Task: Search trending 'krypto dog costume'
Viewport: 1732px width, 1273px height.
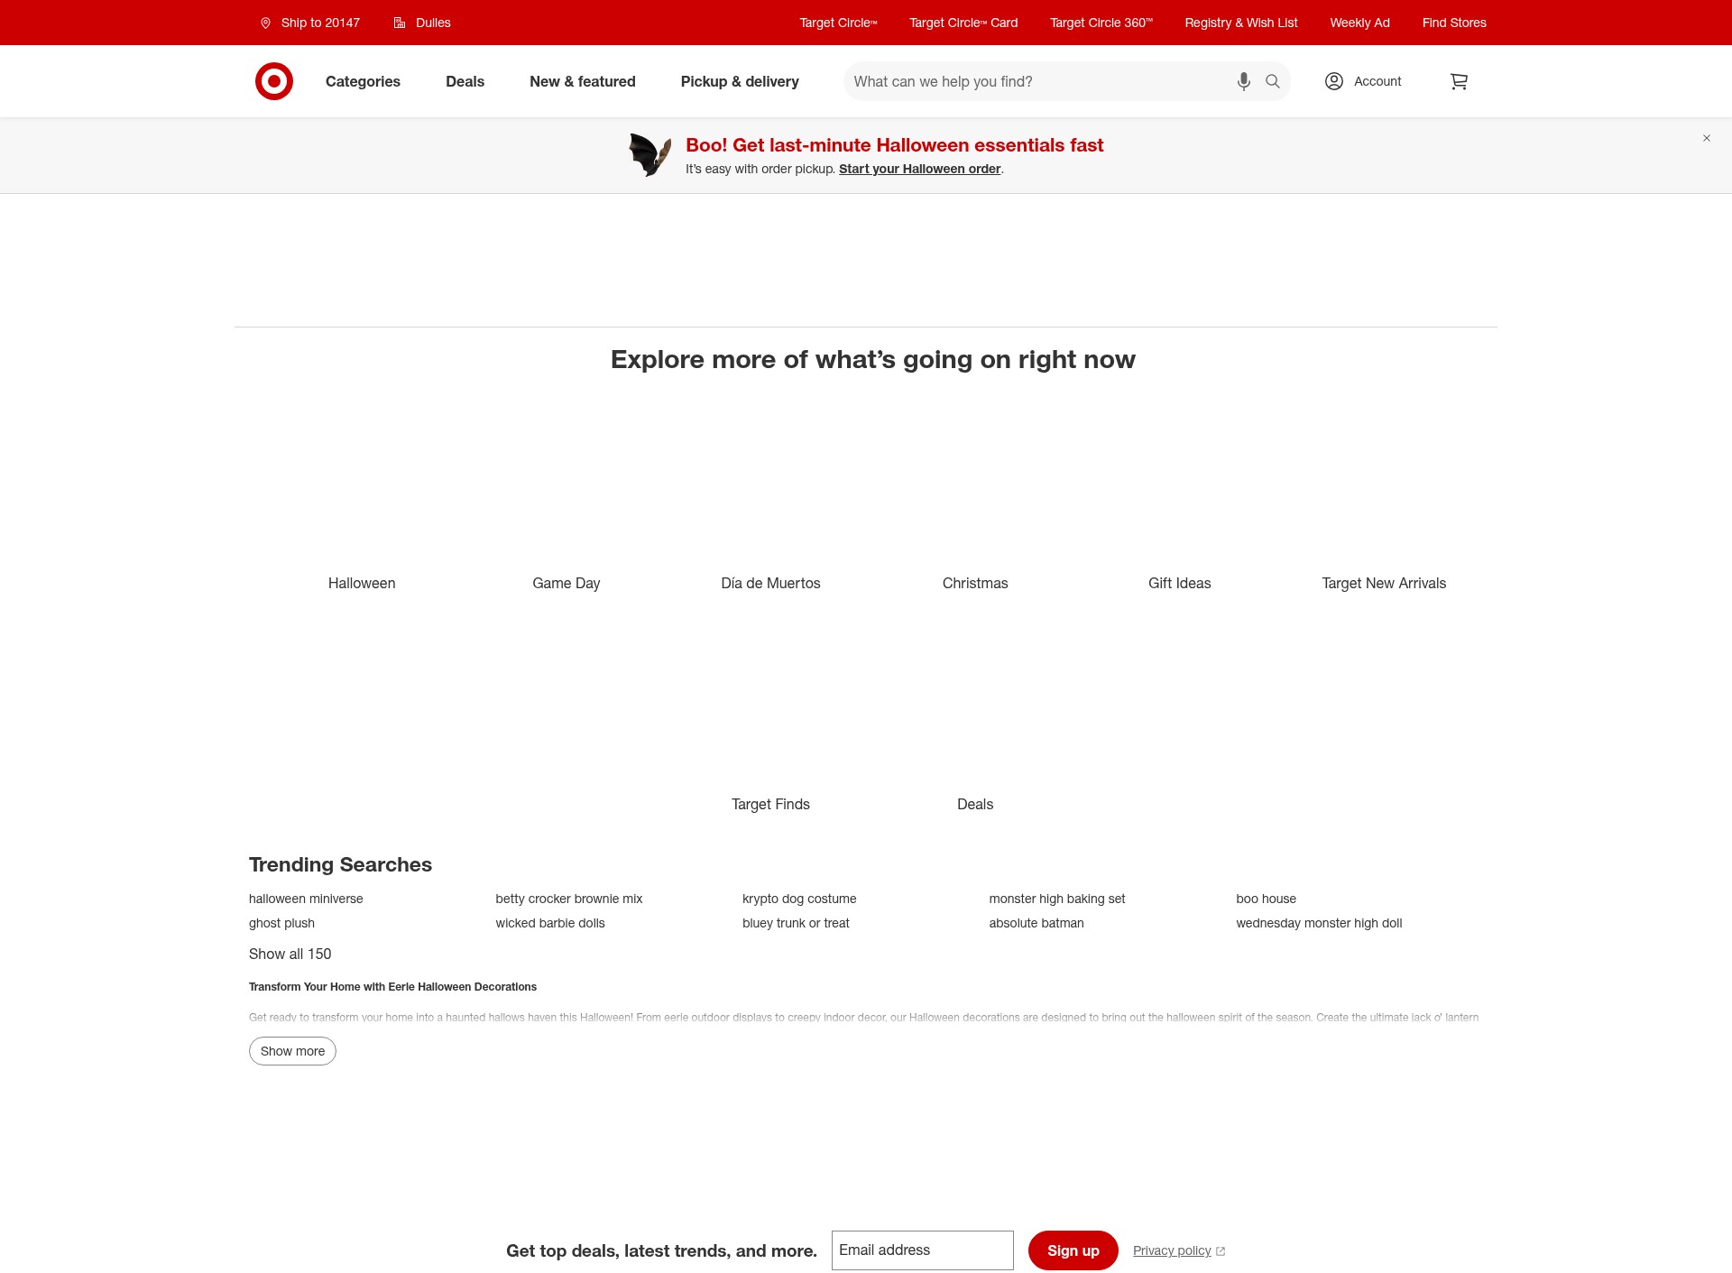Action: tap(799, 899)
